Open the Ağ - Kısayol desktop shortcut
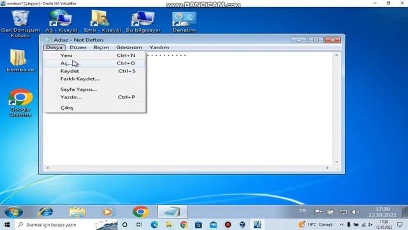 coord(61,21)
